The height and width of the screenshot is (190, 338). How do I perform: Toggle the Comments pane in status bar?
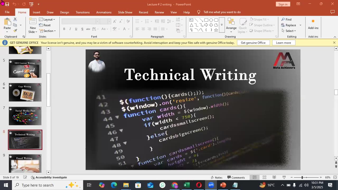[x=236, y=177]
